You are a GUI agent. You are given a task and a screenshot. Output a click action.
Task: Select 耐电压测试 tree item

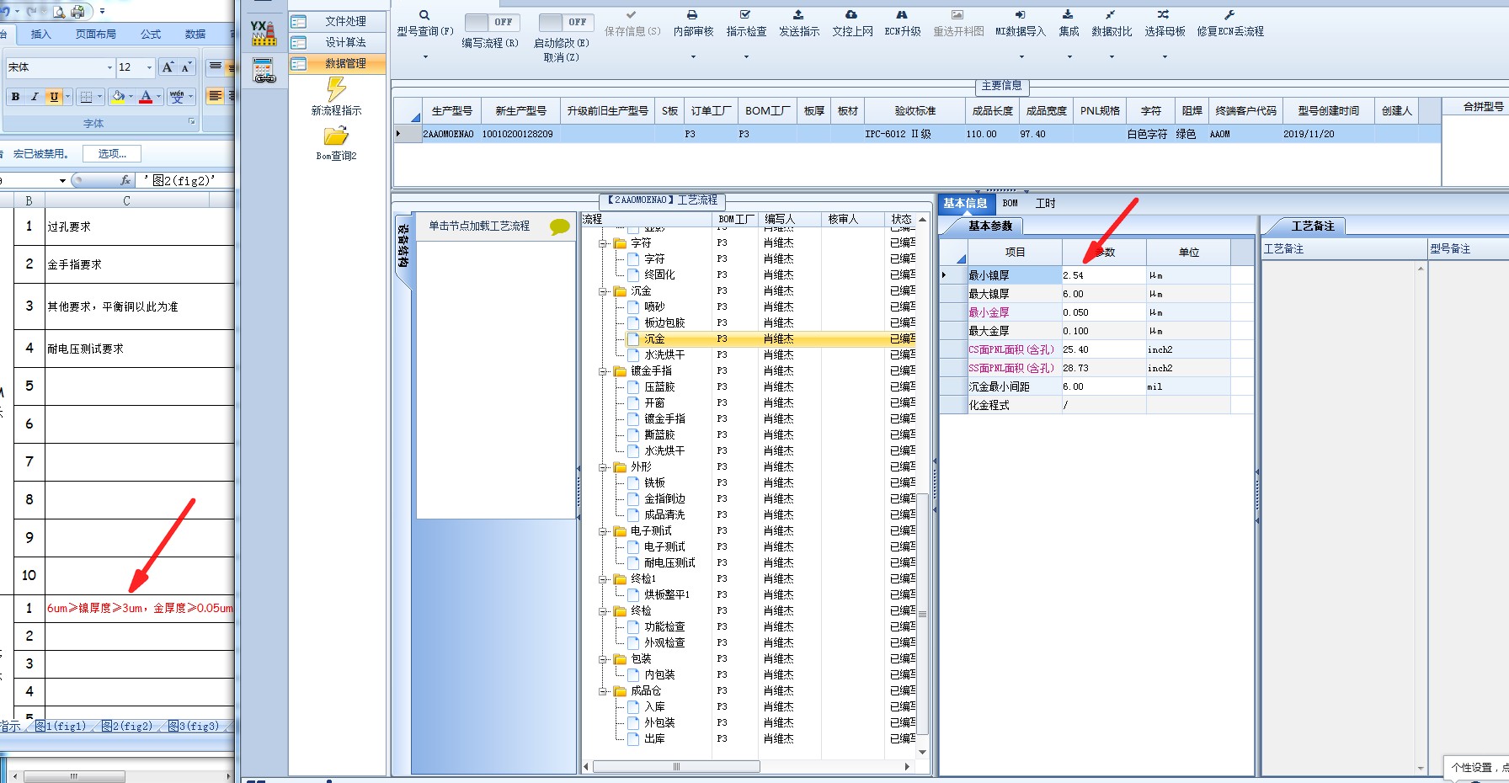coord(669,563)
